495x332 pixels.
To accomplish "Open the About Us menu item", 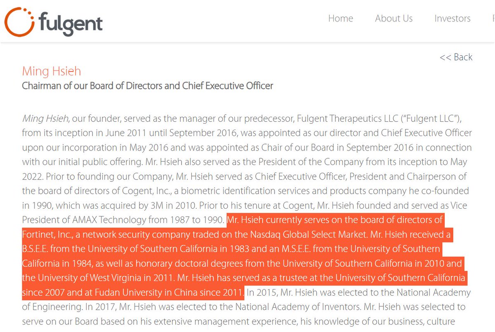I will coord(394,19).
